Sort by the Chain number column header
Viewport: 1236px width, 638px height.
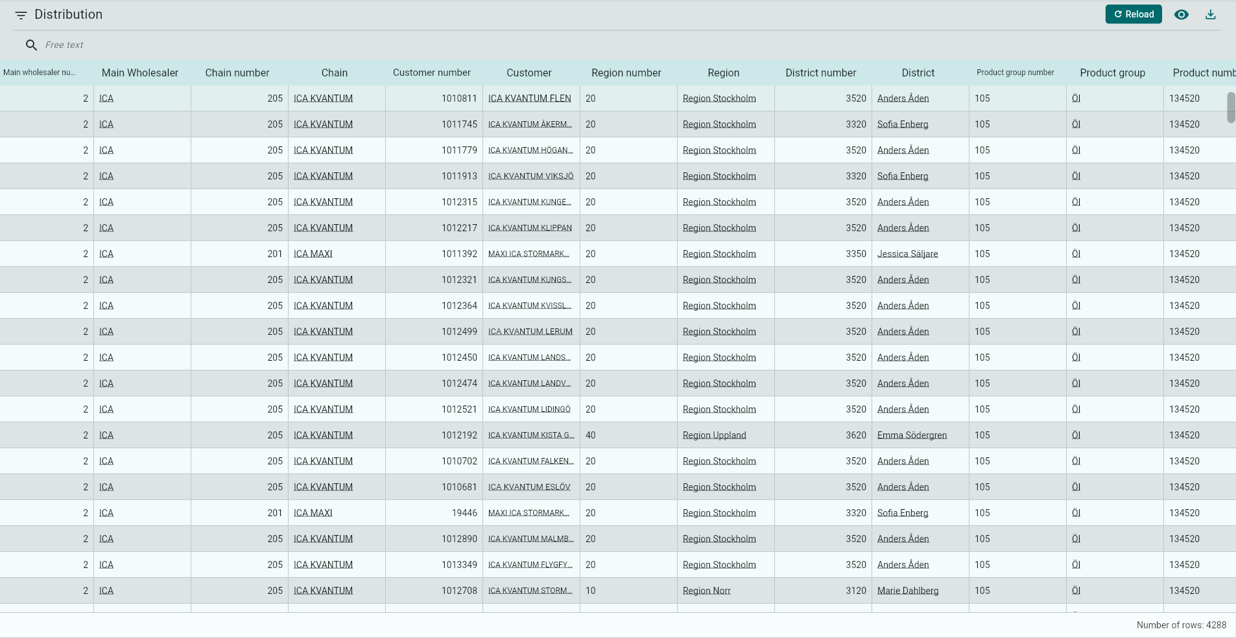click(237, 73)
